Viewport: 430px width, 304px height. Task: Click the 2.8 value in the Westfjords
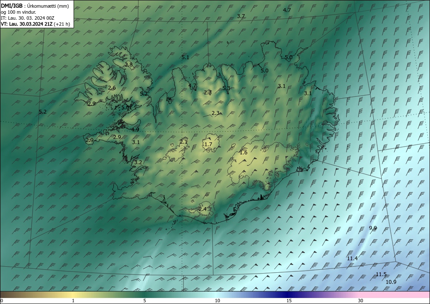tap(129, 65)
